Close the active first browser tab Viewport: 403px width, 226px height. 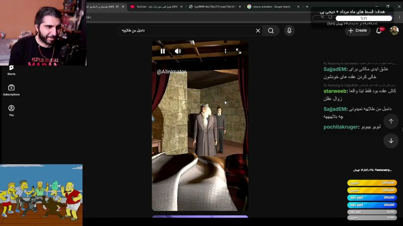pyautogui.click(x=123, y=7)
